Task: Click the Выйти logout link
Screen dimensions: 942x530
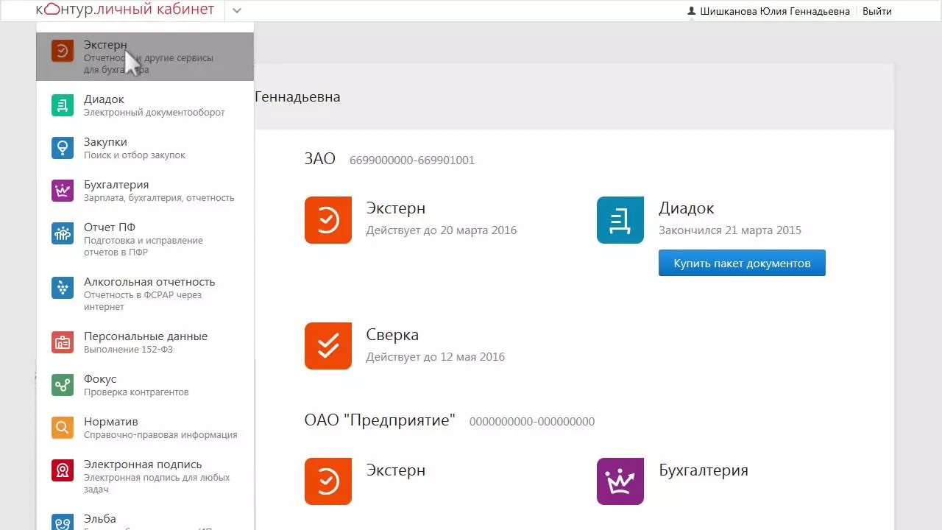Action: [x=877, y=11]
